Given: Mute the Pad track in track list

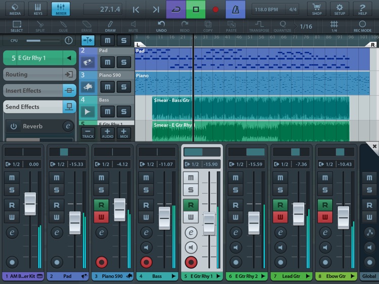Looking at the screenshot, I should coord(107,62).
